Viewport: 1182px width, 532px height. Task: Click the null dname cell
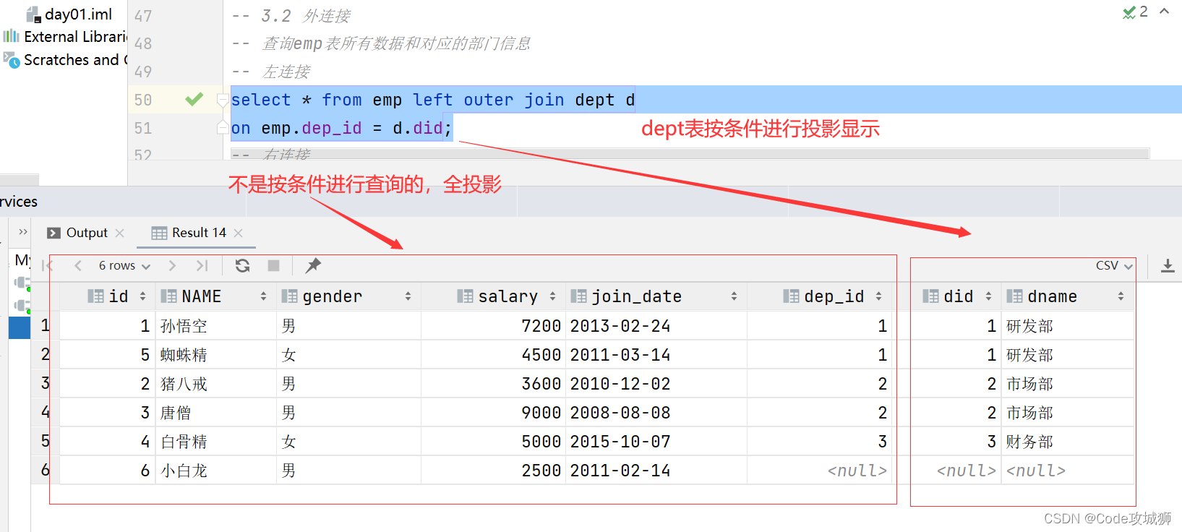[1067, 471]
